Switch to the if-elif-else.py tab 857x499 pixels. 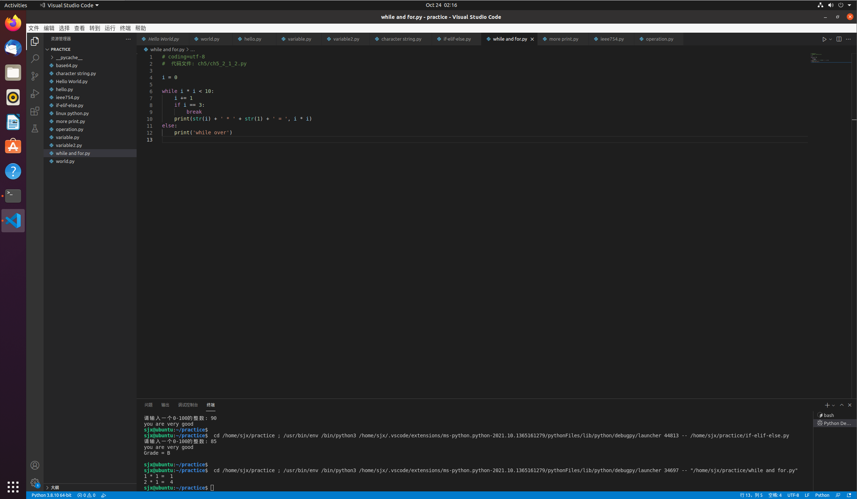[x=457, y=39]
